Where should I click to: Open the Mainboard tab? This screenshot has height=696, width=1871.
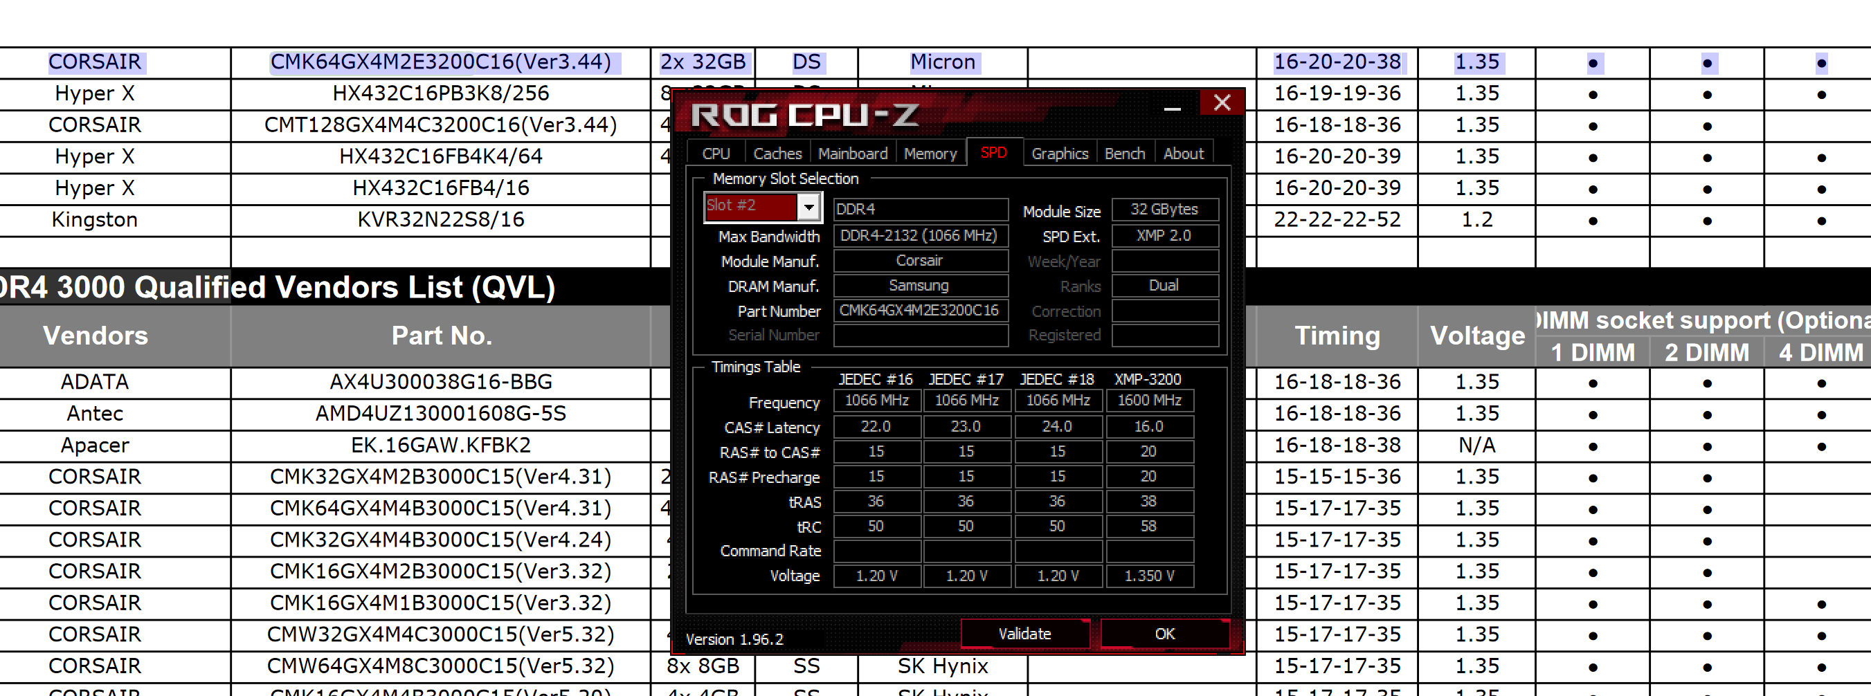pos(853,153)
